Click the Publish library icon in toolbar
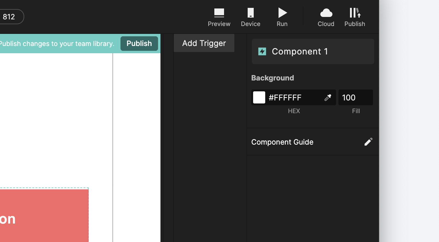This screenshot has height=242, width=439. [x=355, y=17]
